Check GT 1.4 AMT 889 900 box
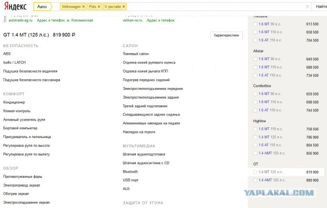Screen dimensions: 327x208 [255, 180]
